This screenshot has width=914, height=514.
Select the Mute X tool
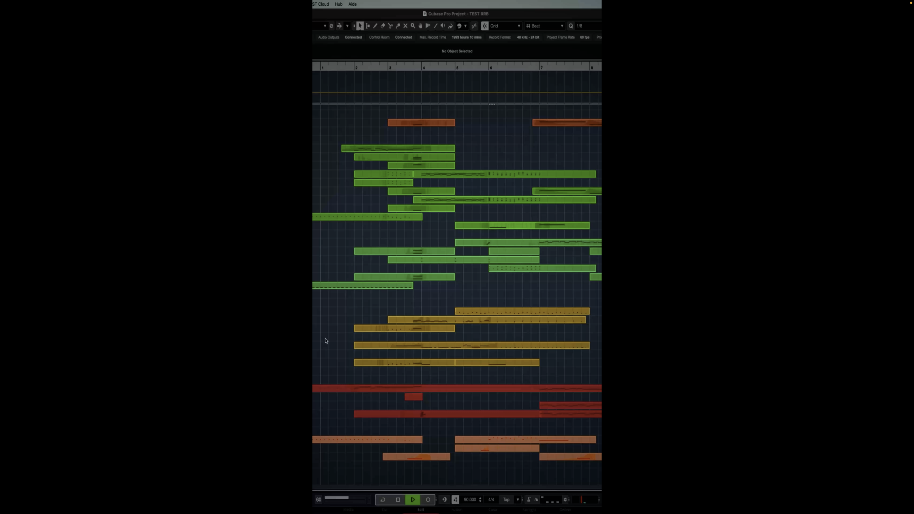(405, 26)
